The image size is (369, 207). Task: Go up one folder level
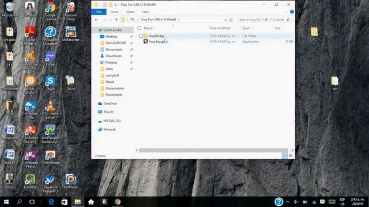116,20
